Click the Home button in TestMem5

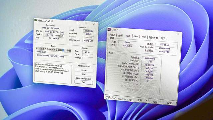coord(84,70)
